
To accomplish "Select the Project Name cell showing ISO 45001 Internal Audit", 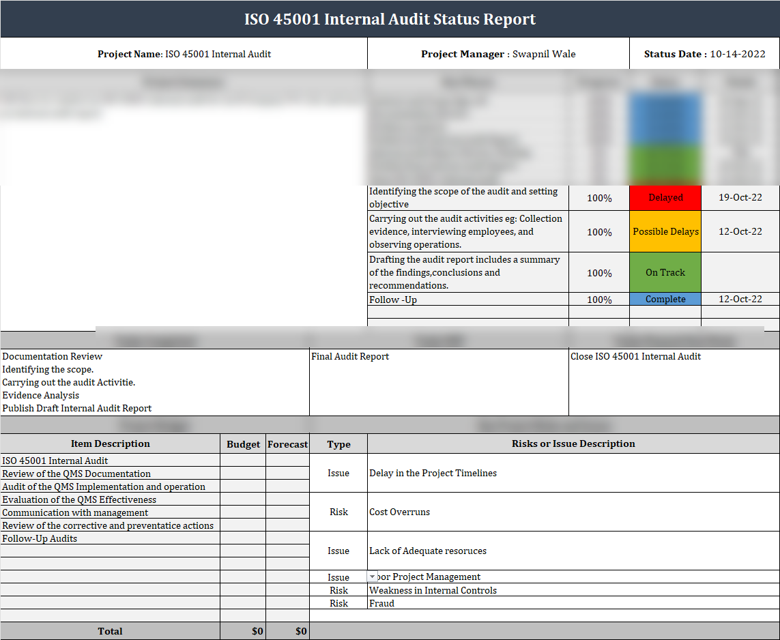I will point(183,53).
